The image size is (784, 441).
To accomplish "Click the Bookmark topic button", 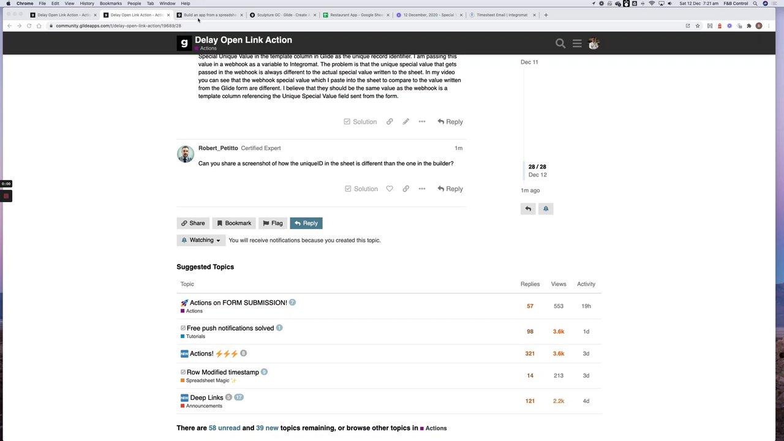I will click(234, 223).
